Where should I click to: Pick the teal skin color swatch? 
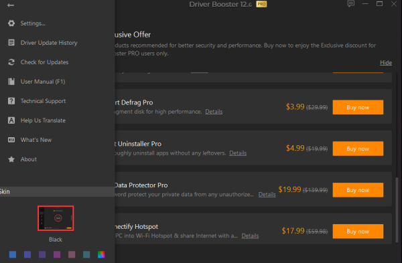pos(86,254)
